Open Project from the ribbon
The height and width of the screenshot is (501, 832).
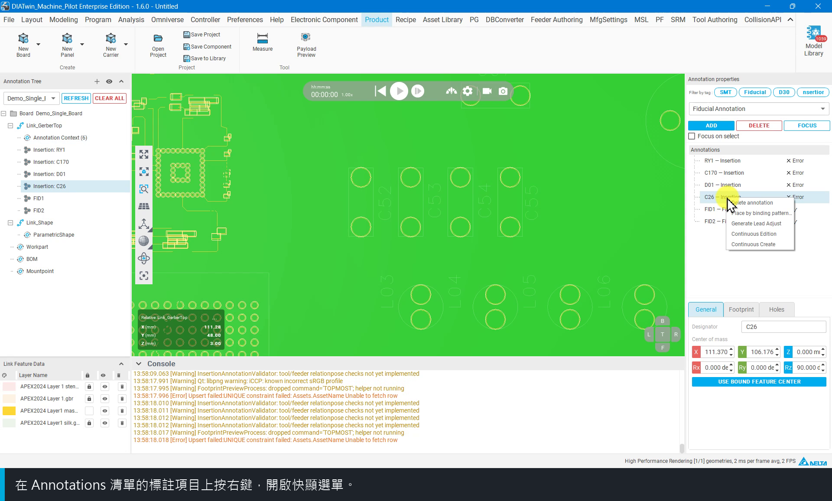point(158,46)
